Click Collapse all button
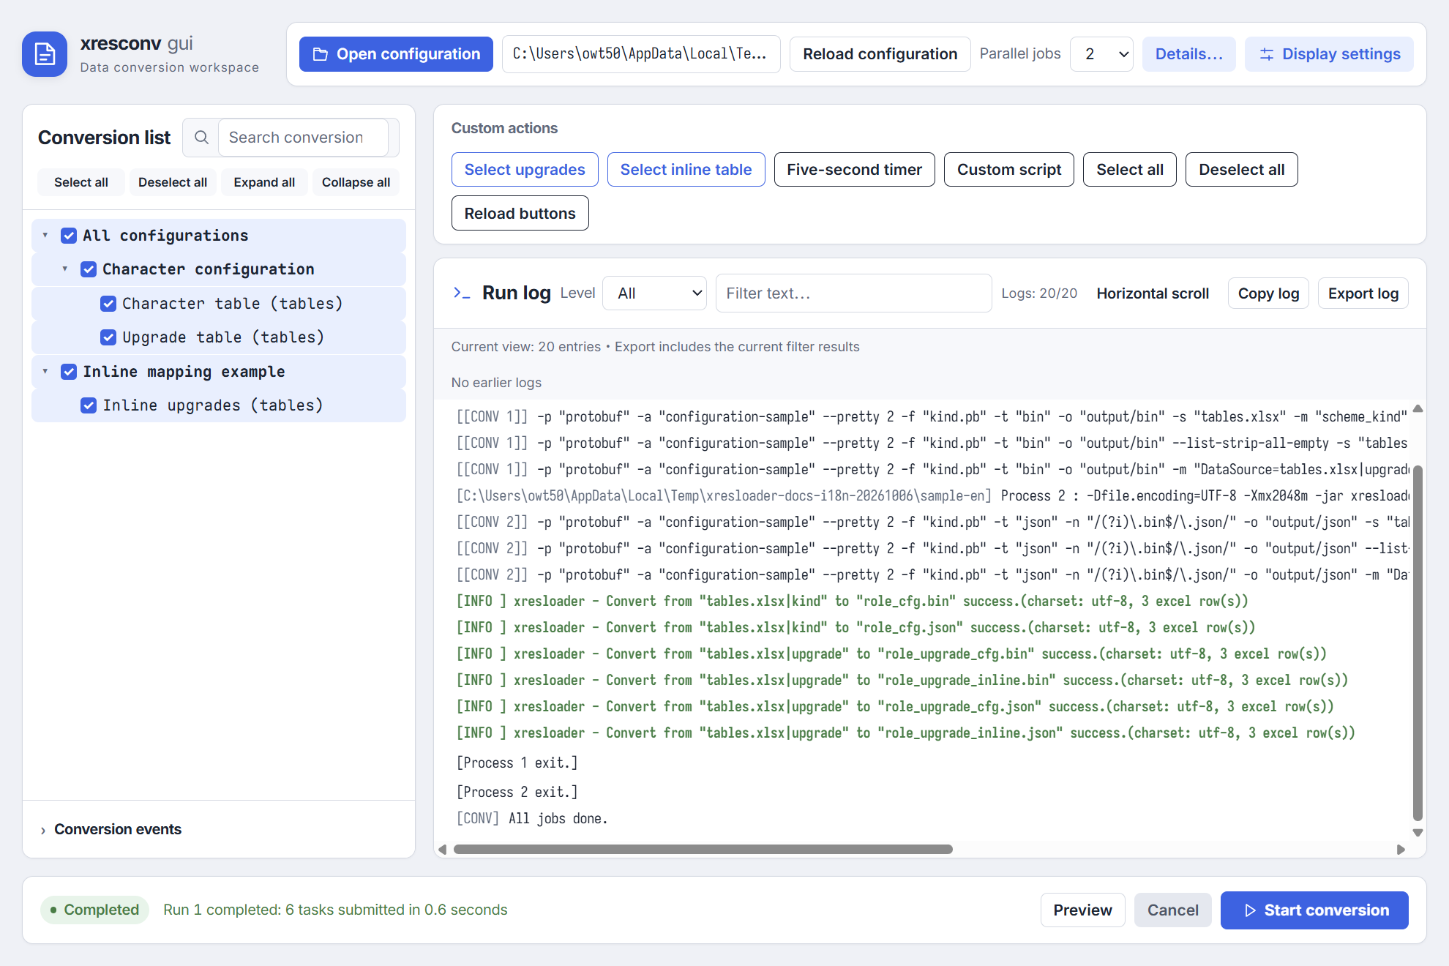 356,182
